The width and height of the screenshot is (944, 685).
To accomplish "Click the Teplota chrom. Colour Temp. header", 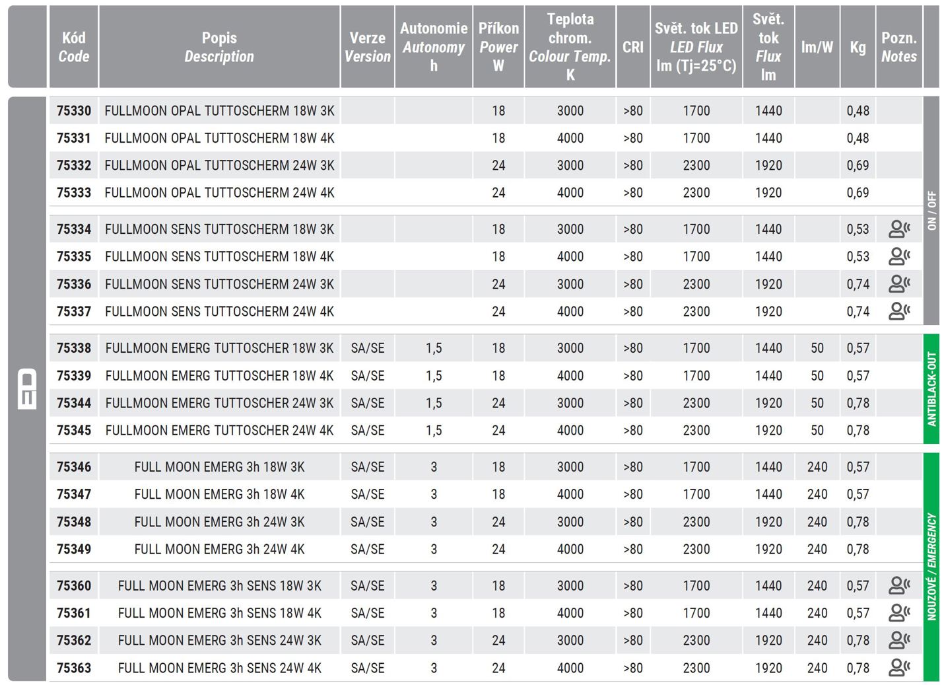I will [570, 47].
